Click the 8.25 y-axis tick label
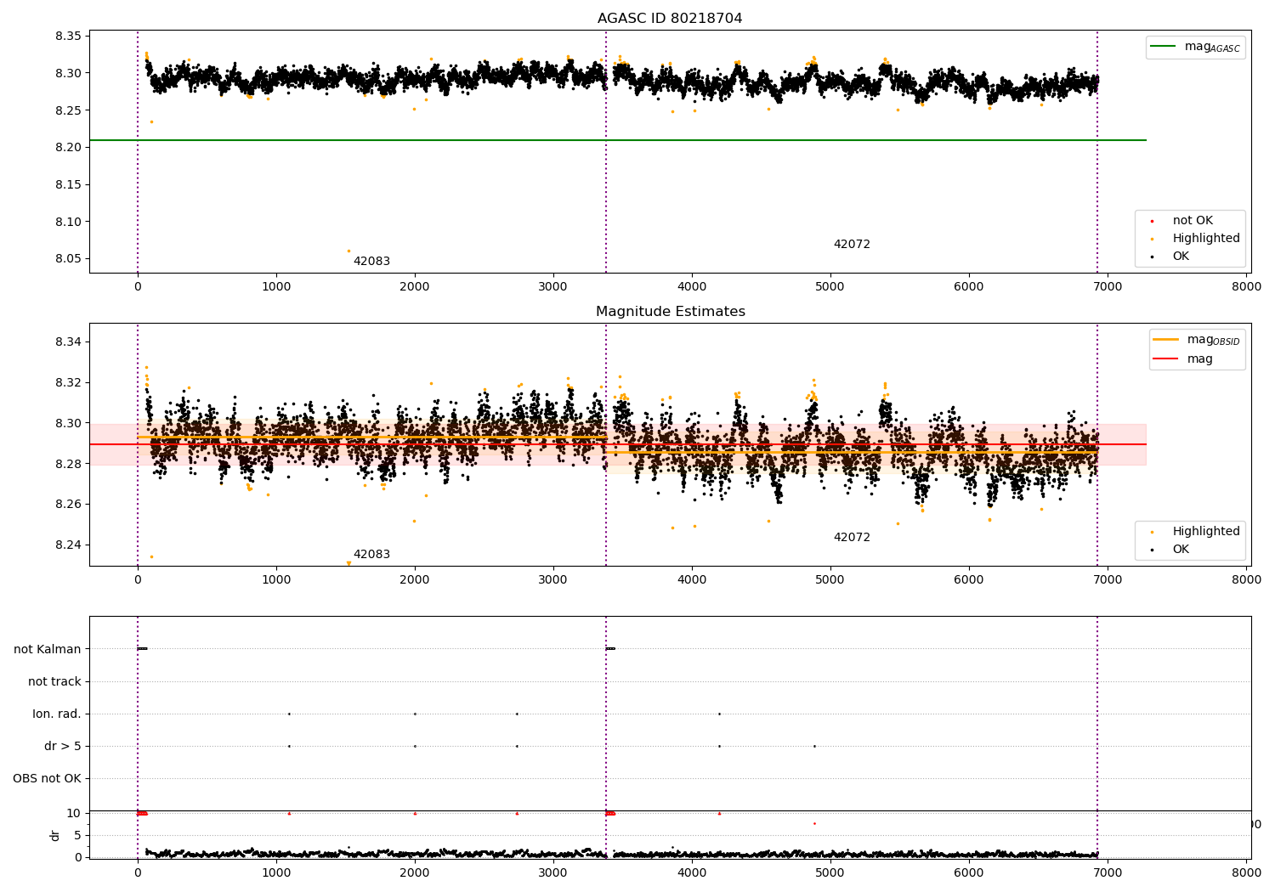This screenshot has height=892, width=1275. click(x=69, y=110)
